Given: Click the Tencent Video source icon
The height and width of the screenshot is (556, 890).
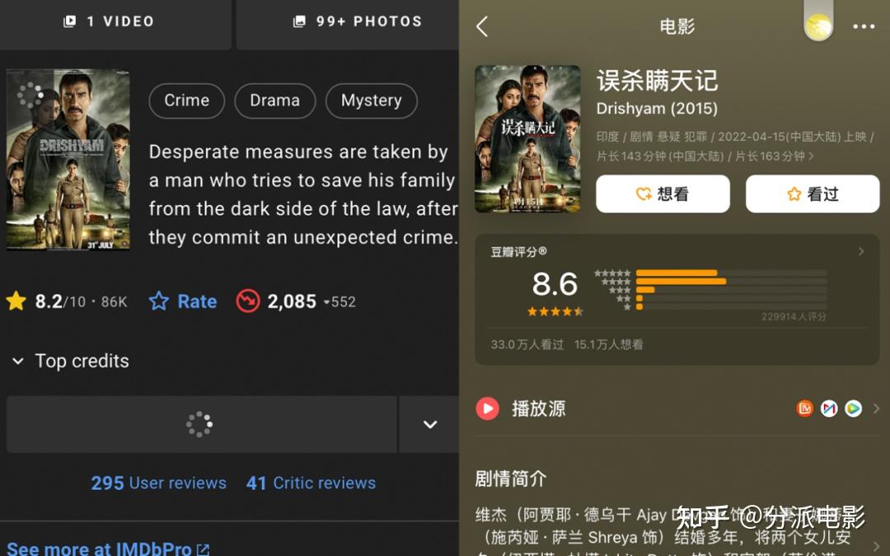Looking at the screenshot, I should pos(853,408).
